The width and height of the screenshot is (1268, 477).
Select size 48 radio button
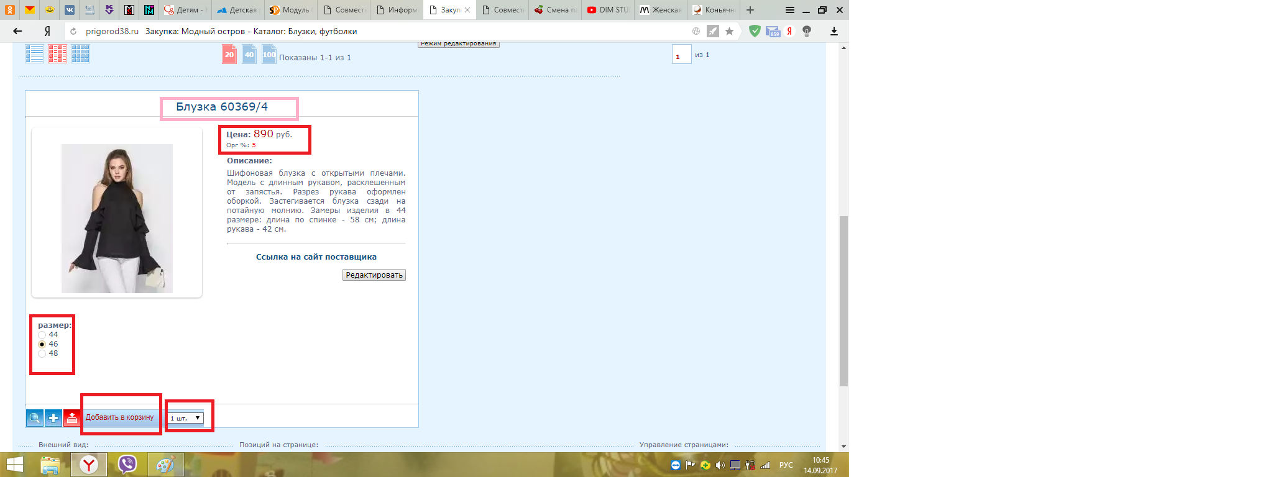42,353
